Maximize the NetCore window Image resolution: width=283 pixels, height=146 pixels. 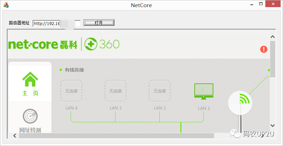261,4
